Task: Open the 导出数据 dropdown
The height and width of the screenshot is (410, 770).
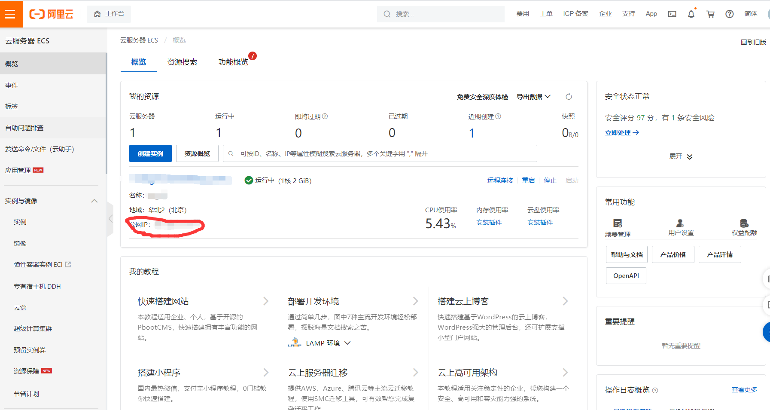Action: coord(533,97)
